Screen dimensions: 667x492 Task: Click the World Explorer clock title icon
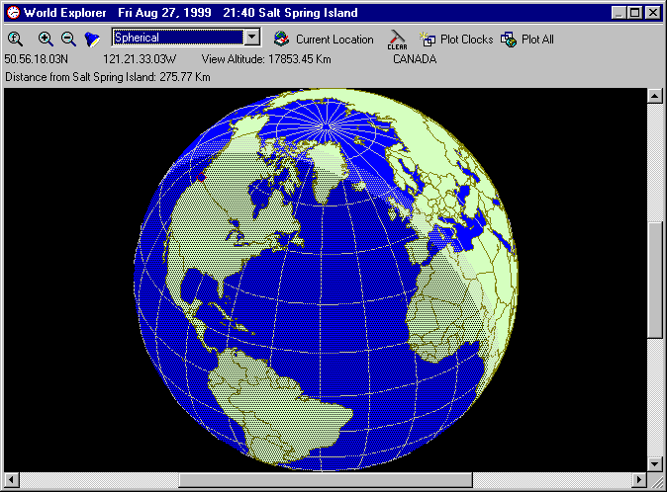[13, 12]
